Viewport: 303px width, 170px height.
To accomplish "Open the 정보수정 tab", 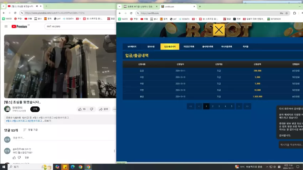I will pos(151,47).
